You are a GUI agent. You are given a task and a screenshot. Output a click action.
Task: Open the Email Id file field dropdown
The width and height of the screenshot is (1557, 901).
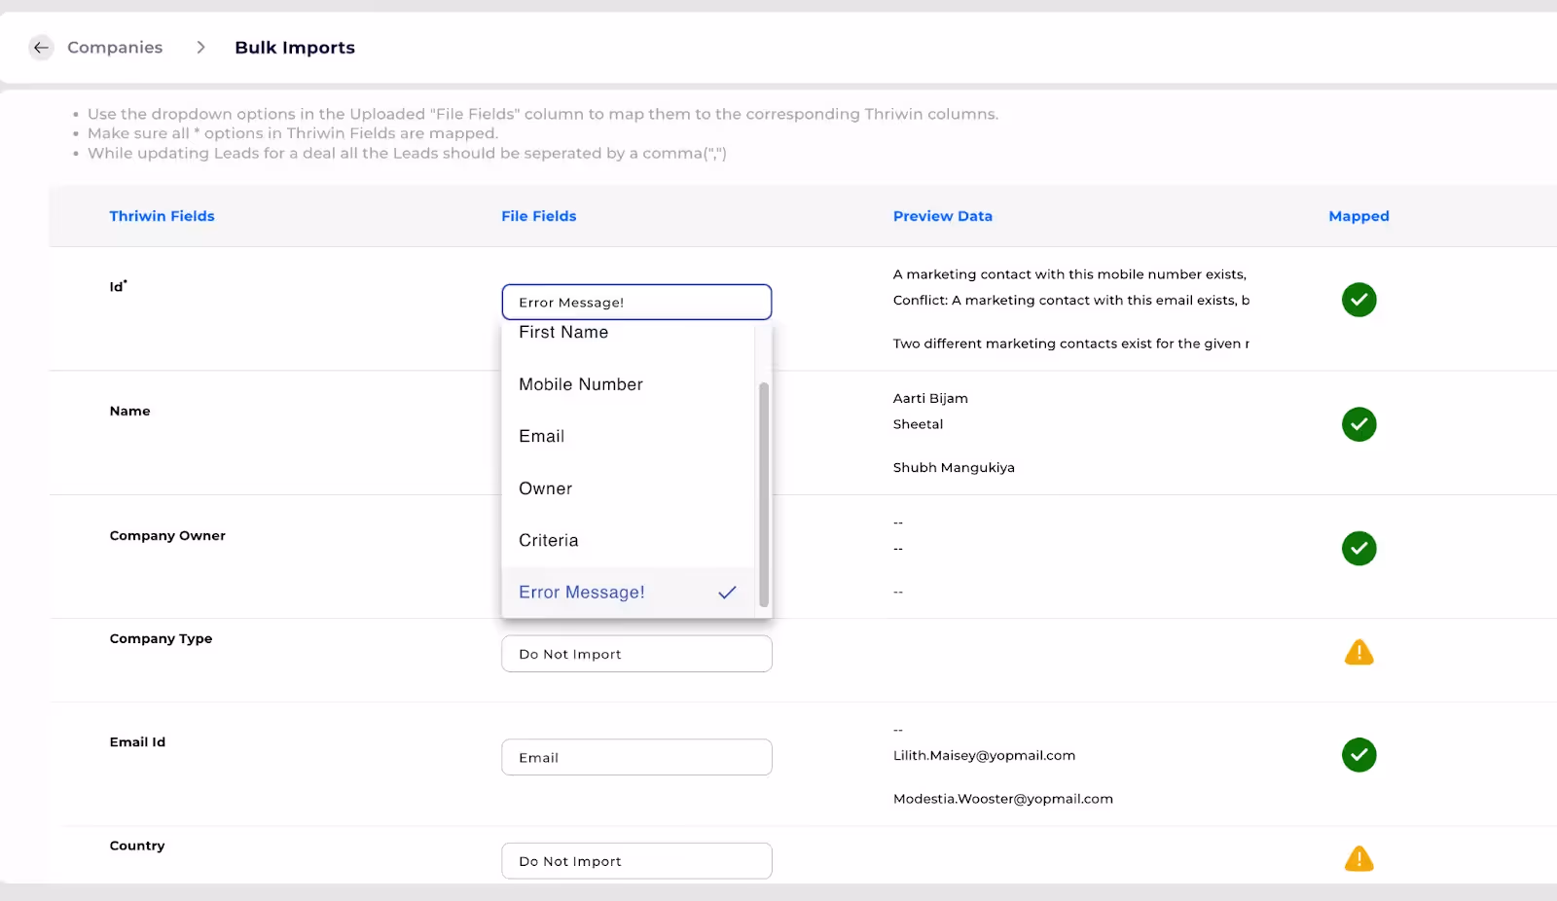pyautogui.click(x=636, y=757)
